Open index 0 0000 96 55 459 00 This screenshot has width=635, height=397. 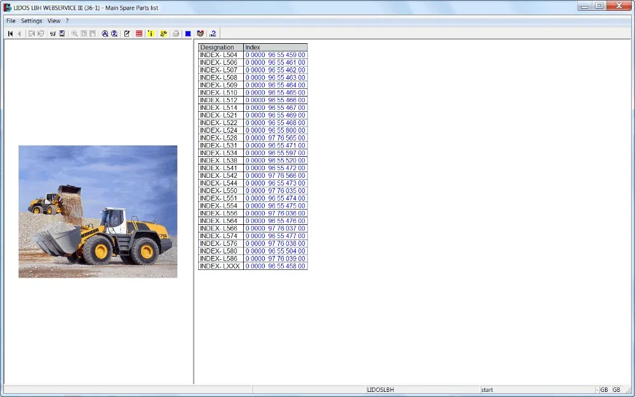point(276,55)
